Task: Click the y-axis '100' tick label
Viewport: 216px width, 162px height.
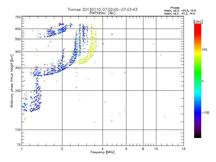Action: pyautogui.click(x=18, y=130)
